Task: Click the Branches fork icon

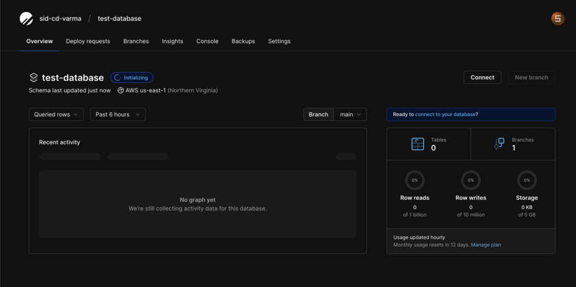Action: pyautogui.click(x=499, y=143)
